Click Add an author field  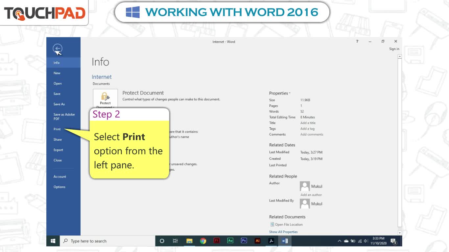point(311,195)
